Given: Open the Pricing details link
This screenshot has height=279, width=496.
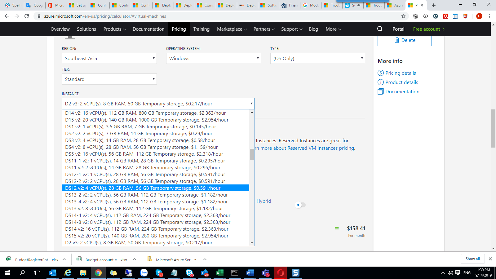Looking at the screenshot, I should pyautogui.click(x=401, y=73).
